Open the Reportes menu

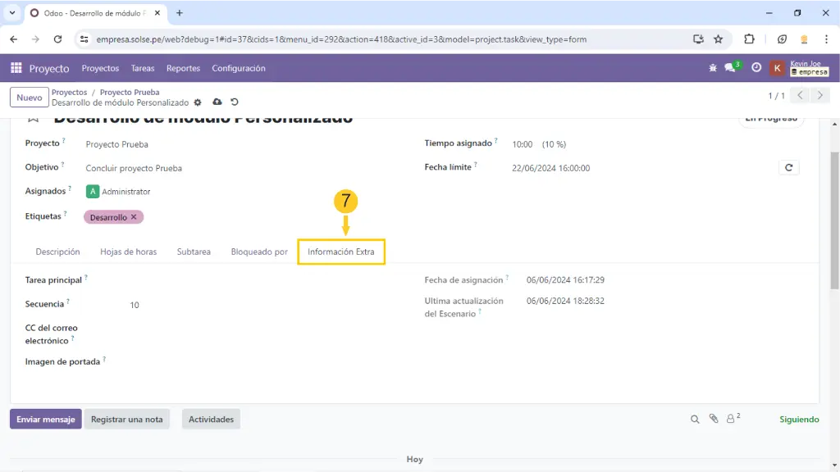(x=183, y=69)
